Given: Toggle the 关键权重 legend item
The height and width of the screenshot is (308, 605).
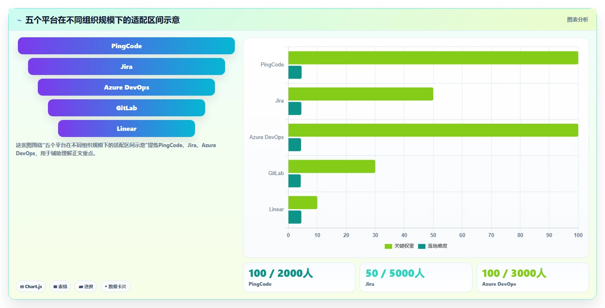Looking at the screenshot, I should (399, 246).
